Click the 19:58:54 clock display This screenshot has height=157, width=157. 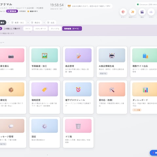point(57,5)
